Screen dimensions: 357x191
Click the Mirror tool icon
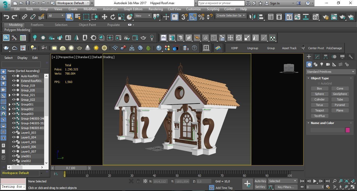point(252,17)
